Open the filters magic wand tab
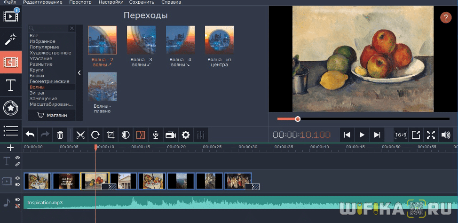 (10, 40)
